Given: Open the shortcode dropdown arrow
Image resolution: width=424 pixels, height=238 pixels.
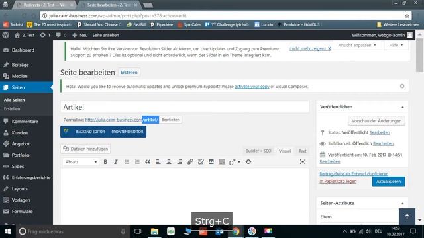Looking at the screenshot, I should click(x=239, y=162).
